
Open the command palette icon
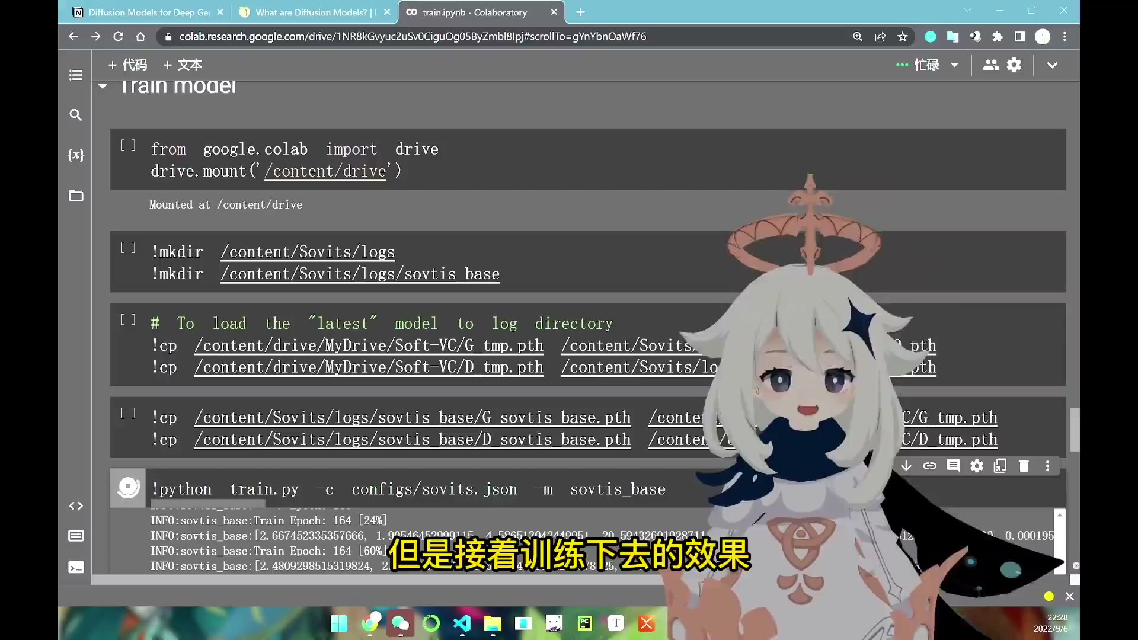pos(76,536)
